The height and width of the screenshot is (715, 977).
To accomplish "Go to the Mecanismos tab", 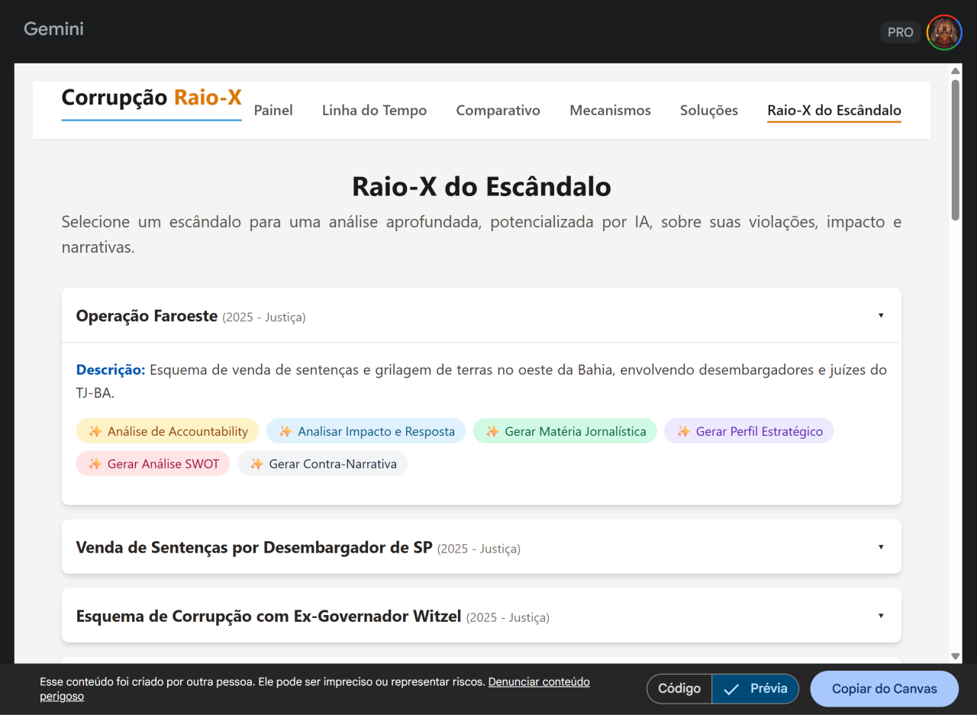I will coord(610,111).
